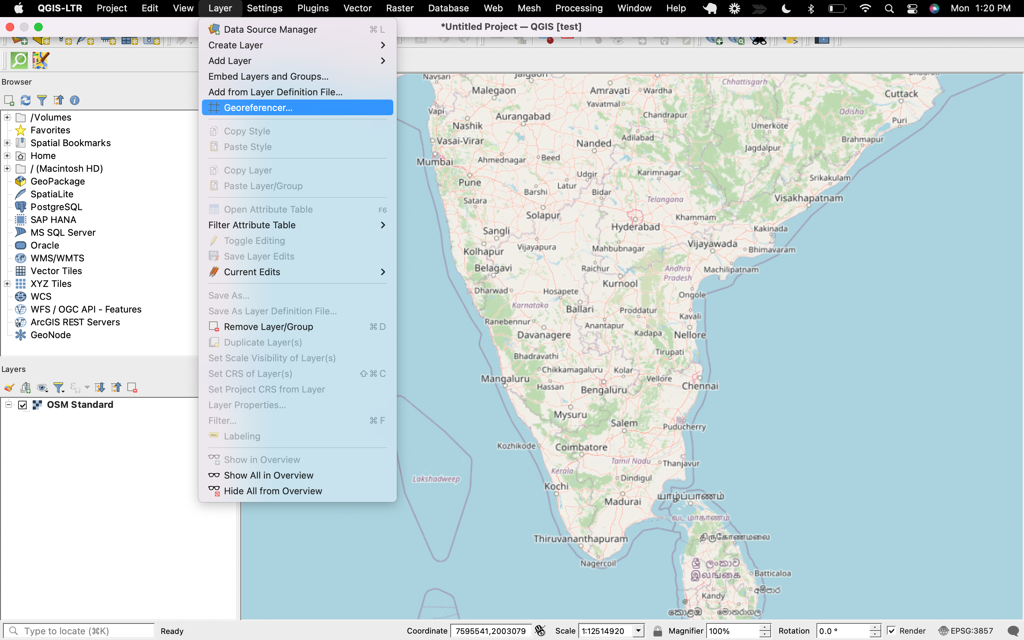Image resolution: width=1024 pixels, height=640 pixels.
Task: Click the Wi-Fi status icon
Action: coord(865,9)
